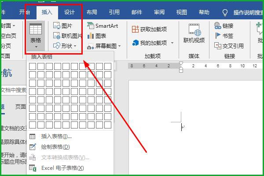This screenshot has width=264, height=176.
Task: Select the 插入 Insert tab
Action: (47, 12)
